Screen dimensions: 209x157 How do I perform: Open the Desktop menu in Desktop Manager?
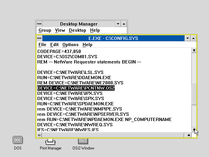tap(77, 30)
